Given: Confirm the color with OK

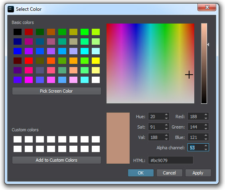Looking at the screenshot, I should pos(140,173).
